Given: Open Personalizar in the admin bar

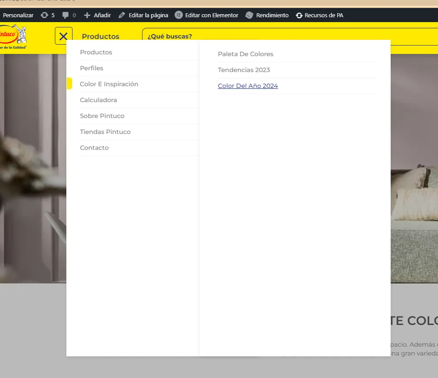Looking at the screenshot, I should (18, 15).
